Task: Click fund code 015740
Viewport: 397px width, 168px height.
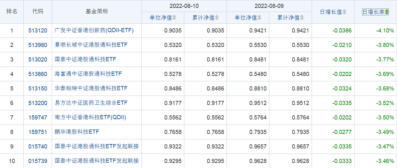Action: 37,147
